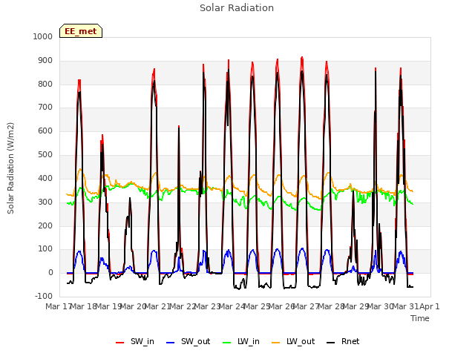Click the Time x-axis label
Viewport: 475px width, 356px height.
420,318
